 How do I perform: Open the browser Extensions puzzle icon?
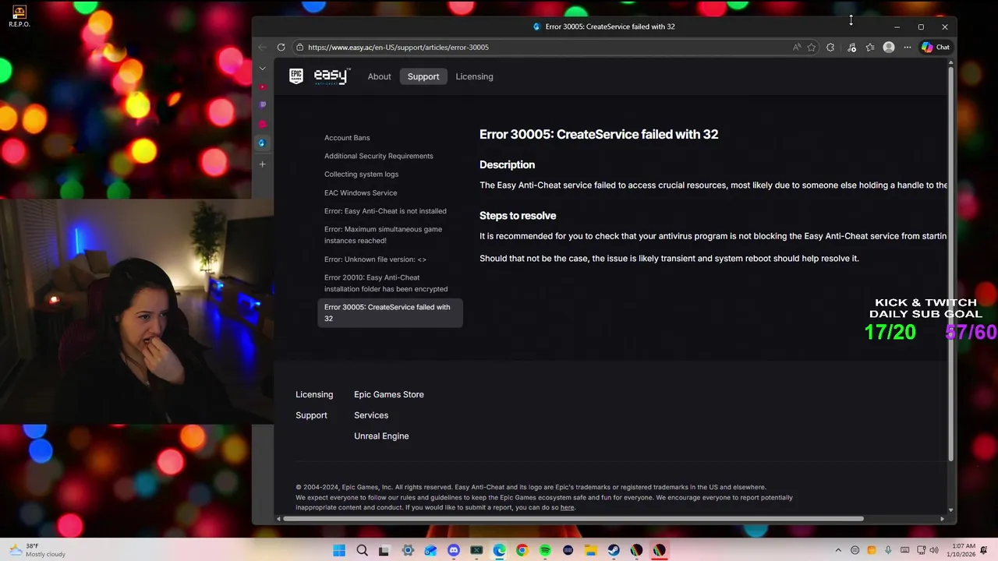point(830,47)
